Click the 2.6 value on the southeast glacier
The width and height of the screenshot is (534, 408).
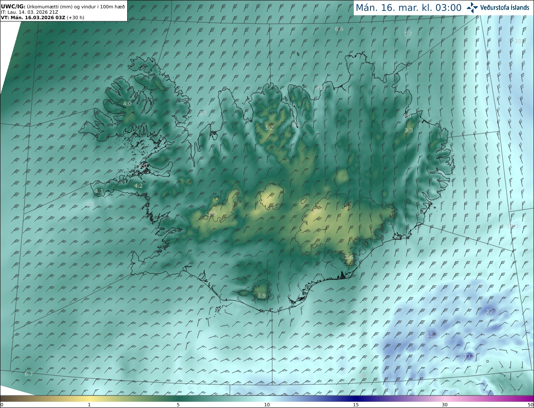pos(349,257)
